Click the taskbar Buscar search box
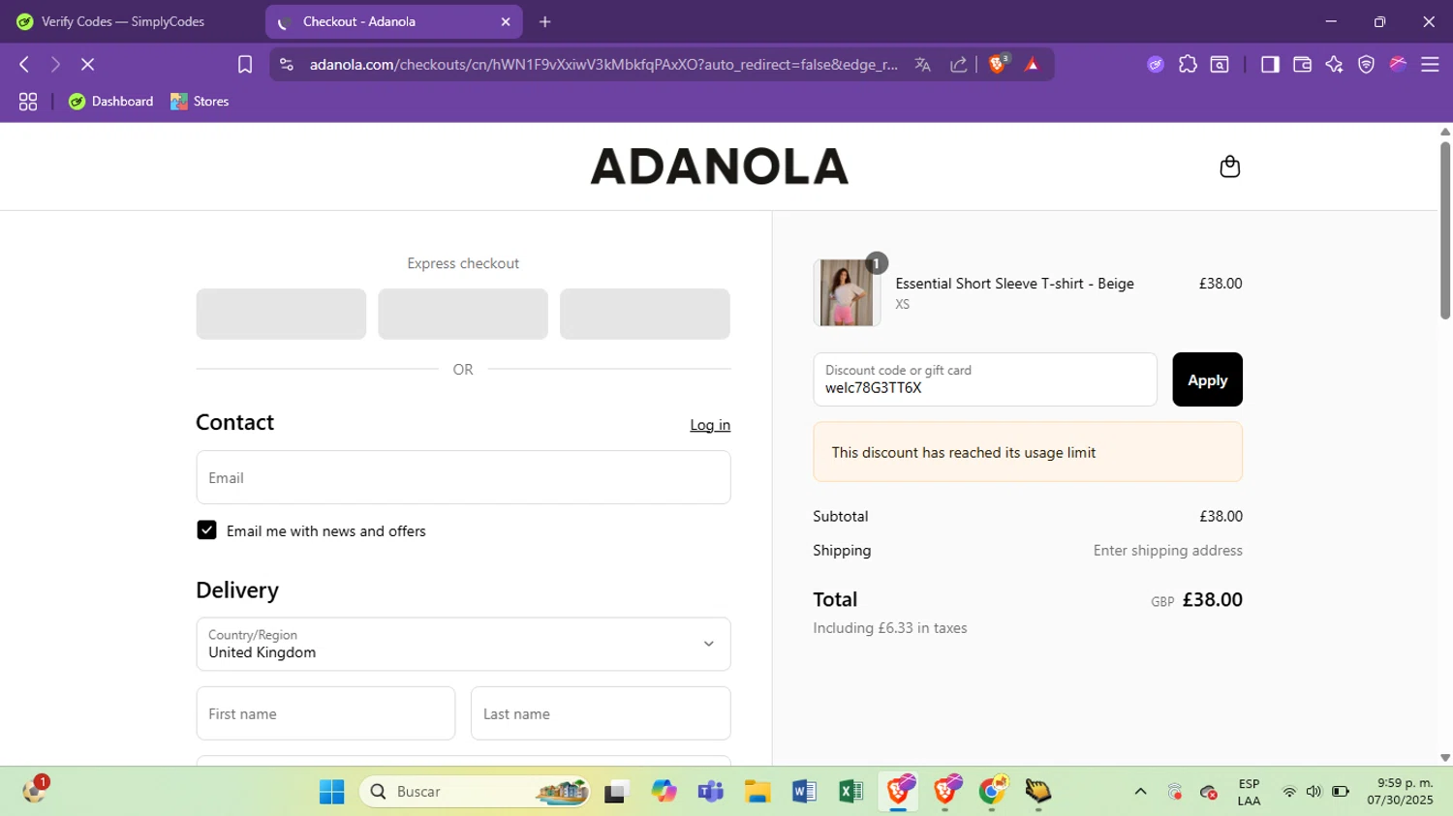This screenshot has height=816, width=1453. click(475, 792)
